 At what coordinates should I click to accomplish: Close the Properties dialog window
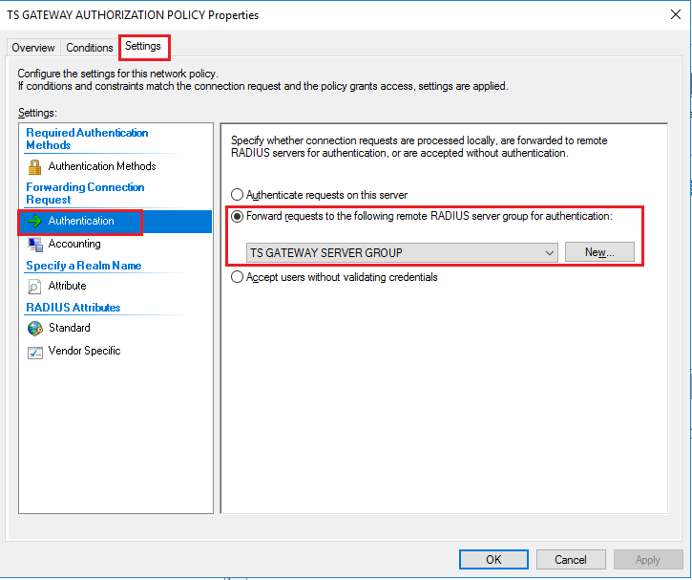click(x=672, y=15)
